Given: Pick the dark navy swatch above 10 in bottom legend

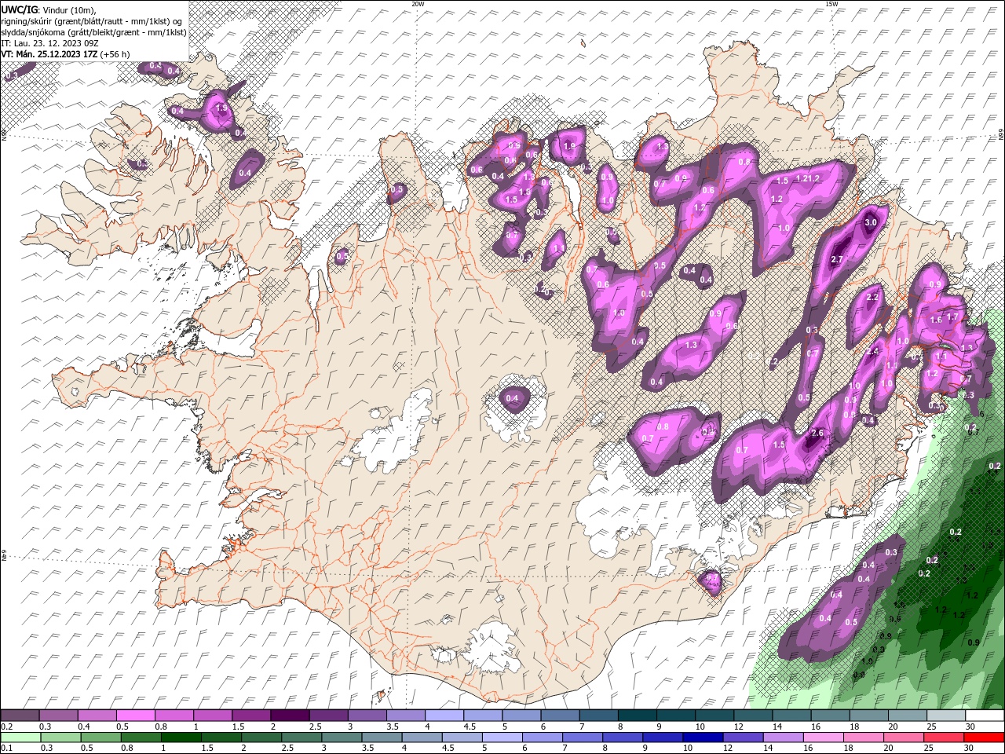Looking at the screenshot, I should tap(702, 738).
